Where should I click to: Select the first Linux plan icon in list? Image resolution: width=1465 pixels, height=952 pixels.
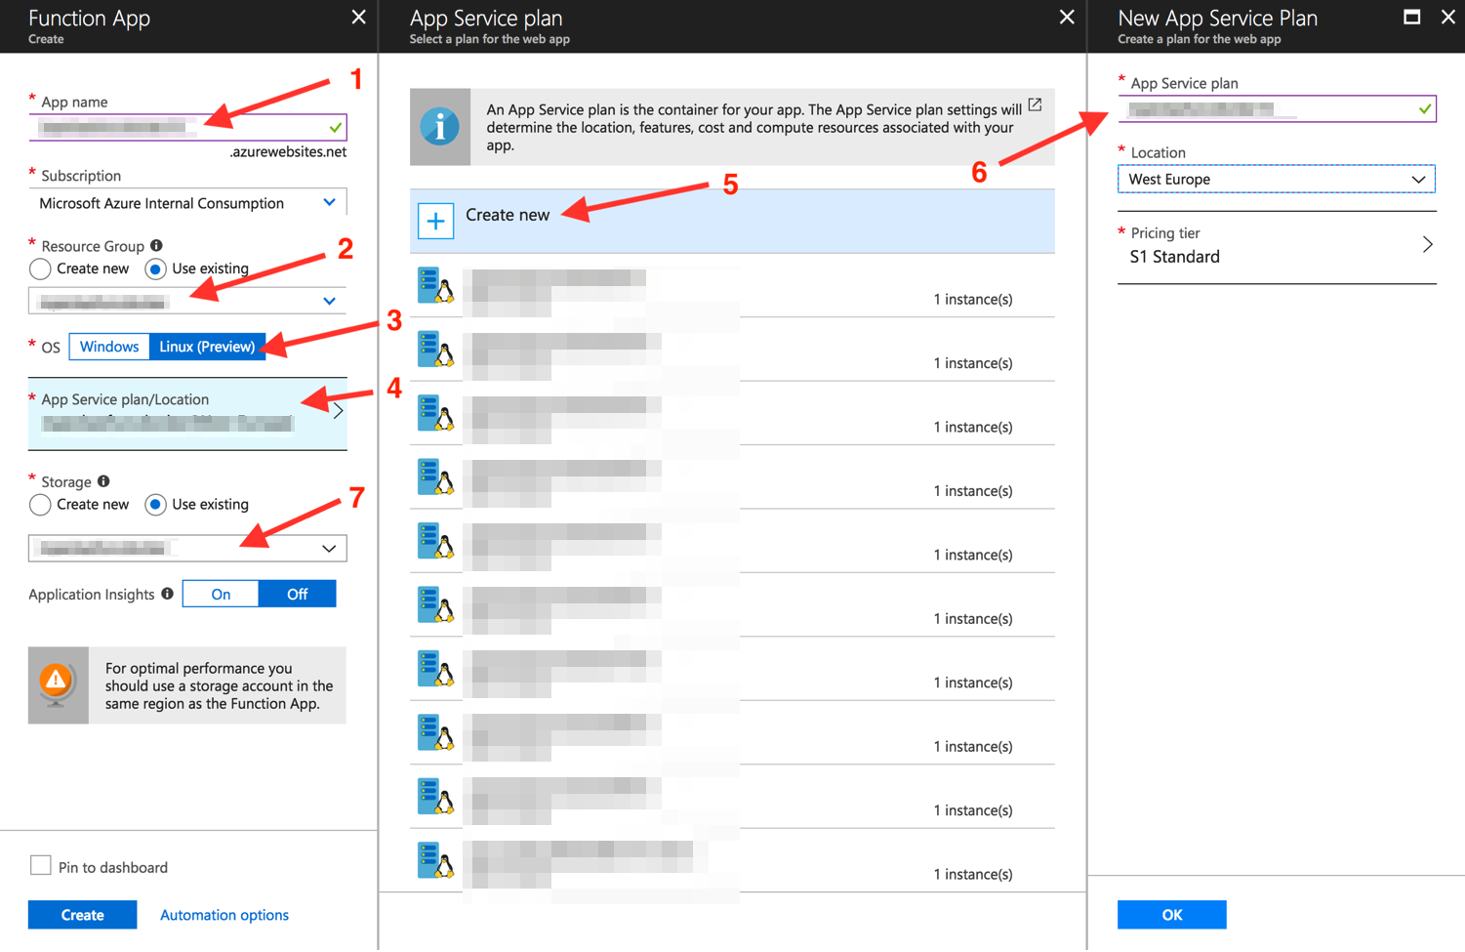point(436,285)
